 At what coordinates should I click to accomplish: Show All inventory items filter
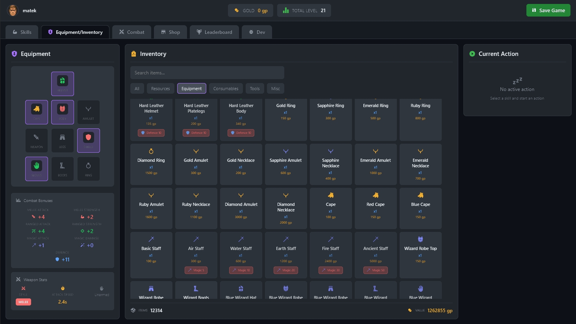(137, 89)
